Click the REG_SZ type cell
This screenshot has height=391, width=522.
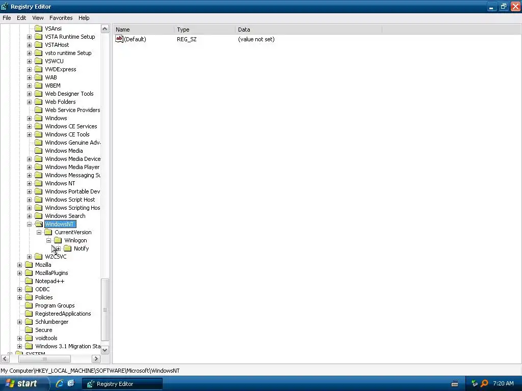[187, 39]
